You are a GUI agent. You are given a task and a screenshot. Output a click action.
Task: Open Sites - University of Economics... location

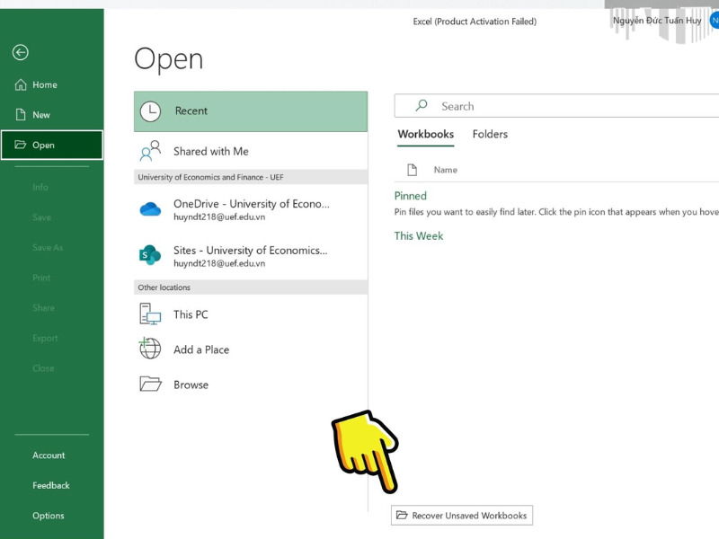pos(251,256)
